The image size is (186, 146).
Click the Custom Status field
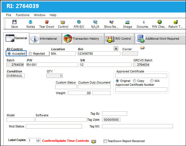click(x=66, y=87)
